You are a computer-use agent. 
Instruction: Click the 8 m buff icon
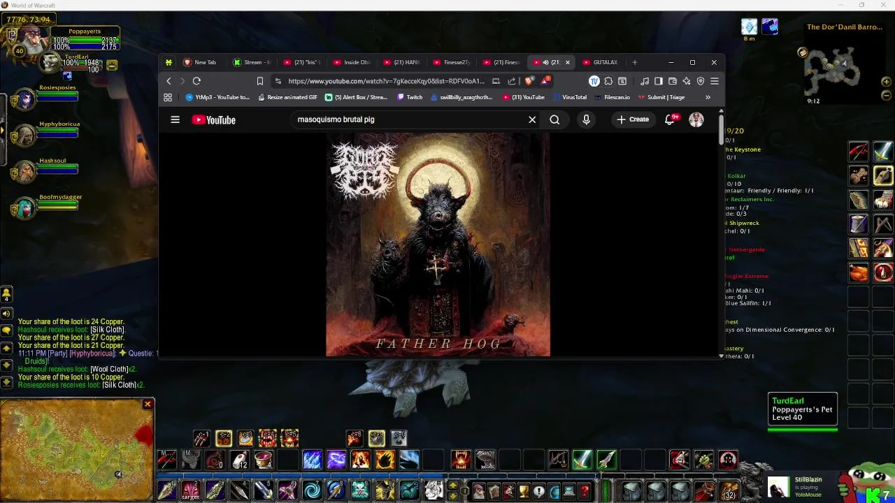pos(749,27)
